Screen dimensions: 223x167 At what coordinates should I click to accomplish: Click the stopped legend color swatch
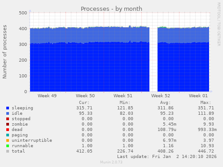point(8,119)
